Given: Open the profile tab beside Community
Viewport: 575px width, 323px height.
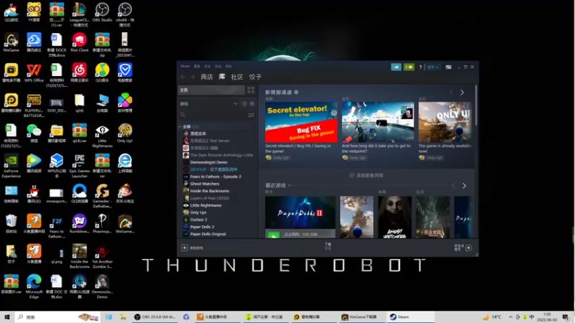Looking at the screenshot, I should tap(255, 77).
